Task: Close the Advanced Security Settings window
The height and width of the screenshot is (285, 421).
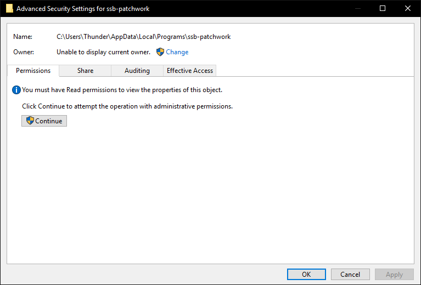Action: [408, 8]
